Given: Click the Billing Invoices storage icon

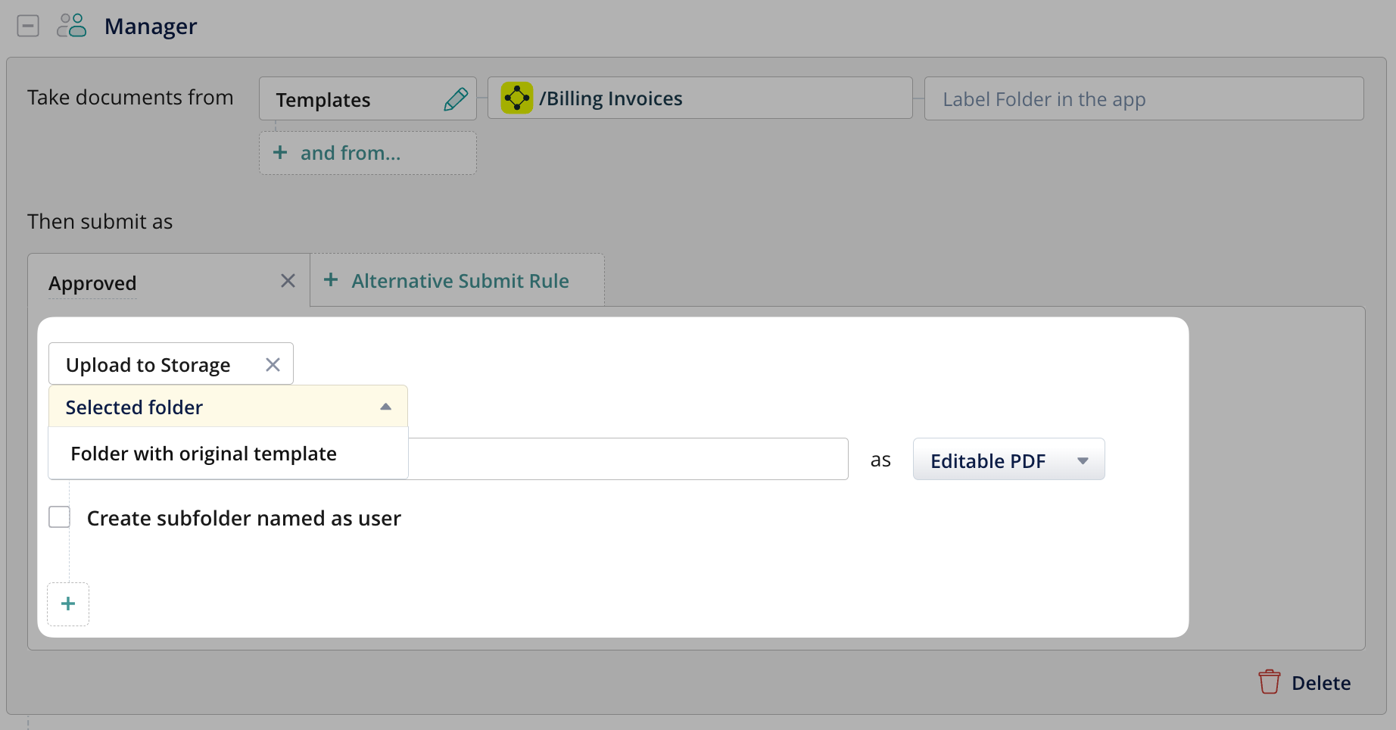Looking at the screenshot, I should pos(517,98).
